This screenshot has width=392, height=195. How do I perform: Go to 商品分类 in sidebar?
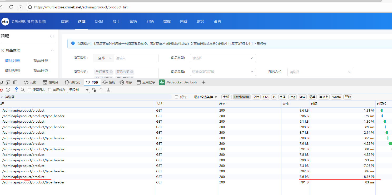(41, 61)
